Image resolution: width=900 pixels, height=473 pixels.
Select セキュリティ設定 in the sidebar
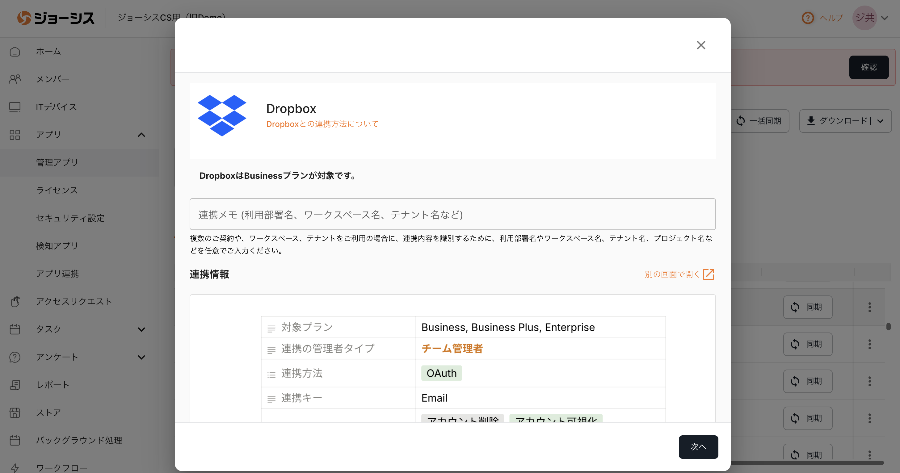tap(70, 218)
